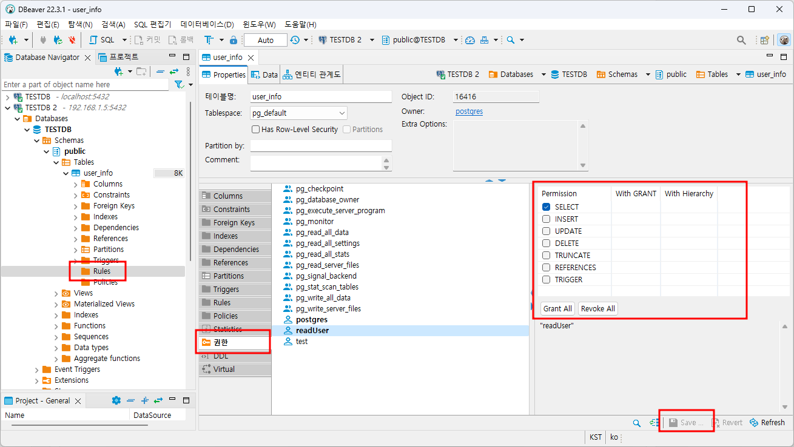Click the magnifier search icon beside the dashboard tools
The image size is (794, 447).
click(511, 40)
